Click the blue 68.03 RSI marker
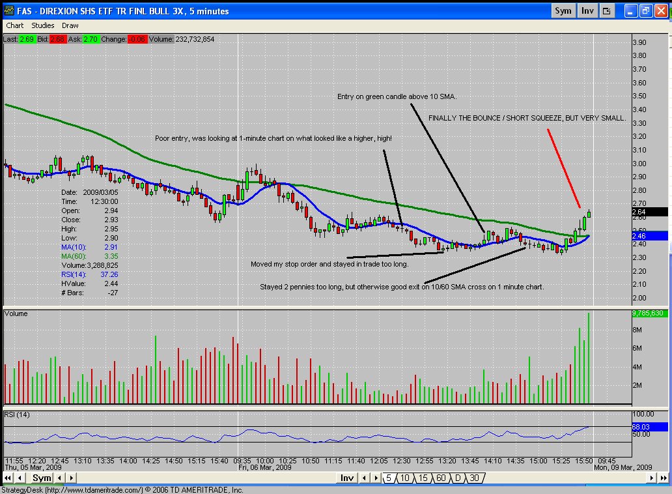 [x=649, y=427]
